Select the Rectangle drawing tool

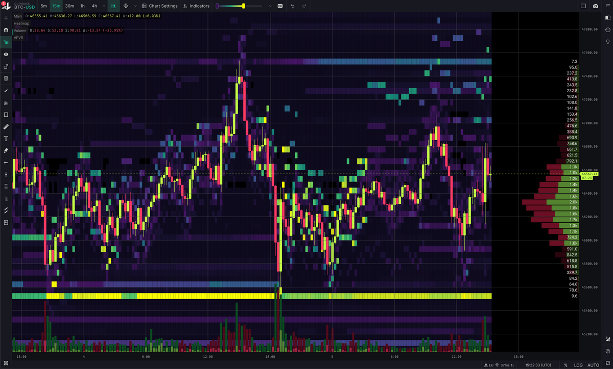point(6,115)
